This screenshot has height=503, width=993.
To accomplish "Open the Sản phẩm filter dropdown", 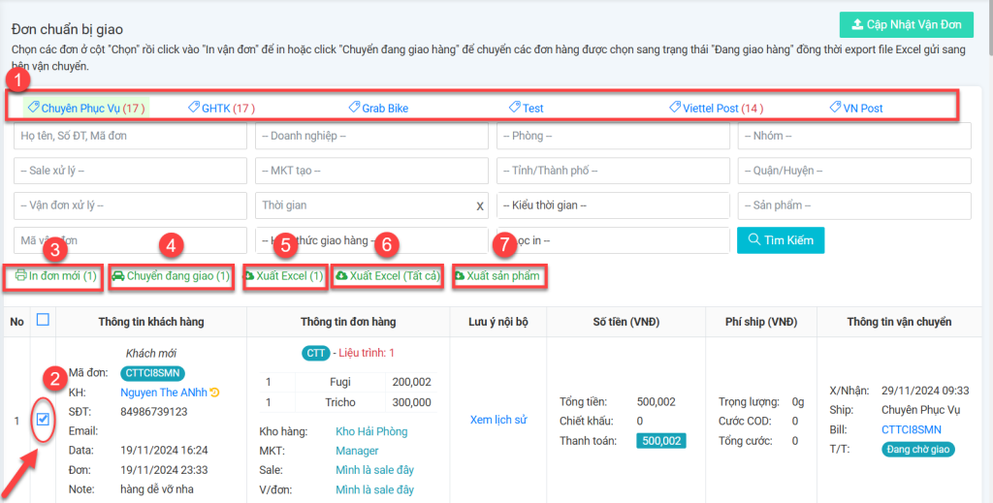I will pyautogui.click(x=854, y=205).
